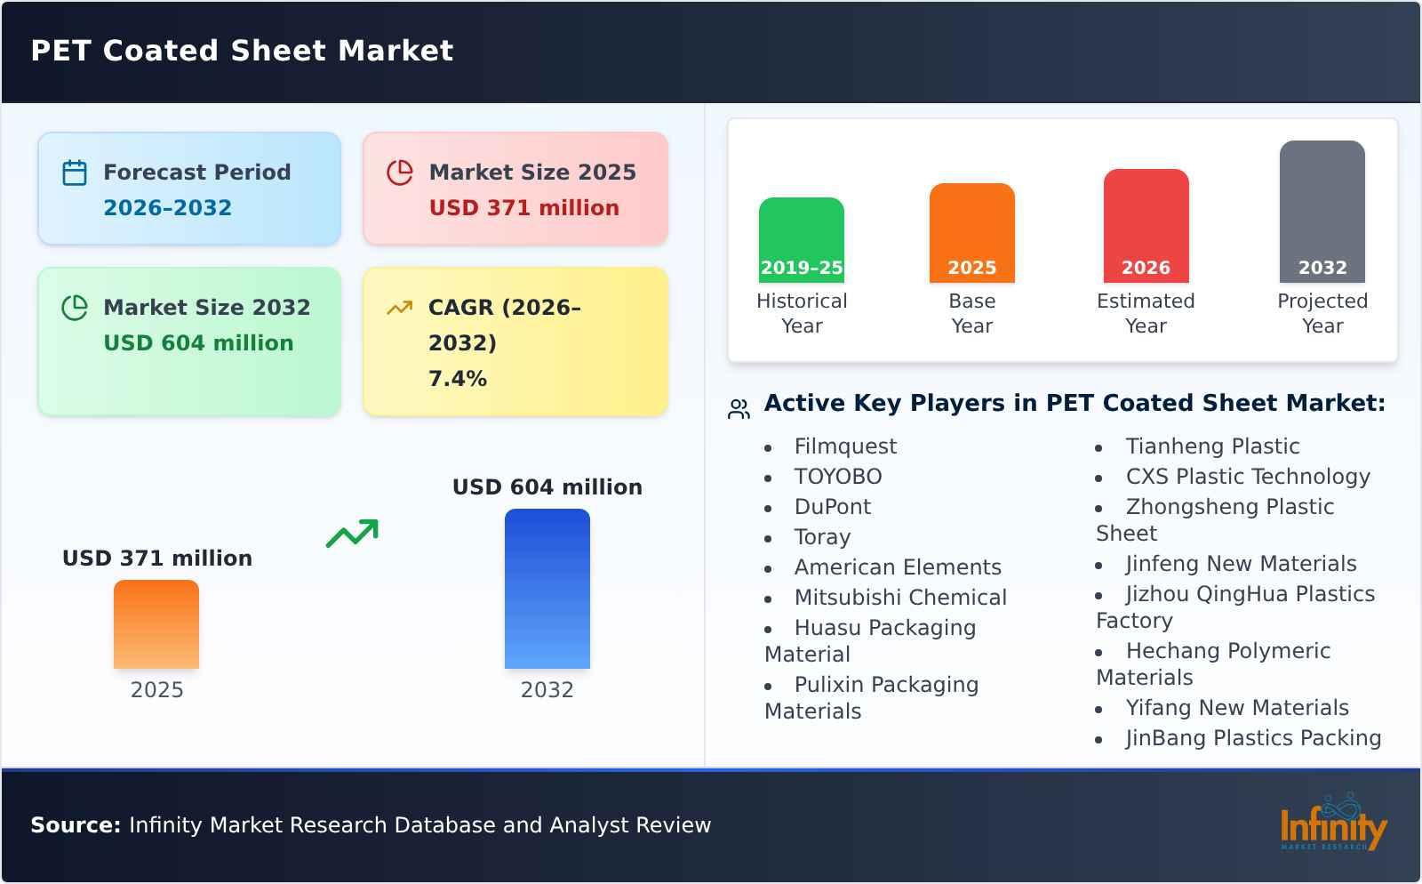Click the green growth arrow between the two bars

[352, 534]
